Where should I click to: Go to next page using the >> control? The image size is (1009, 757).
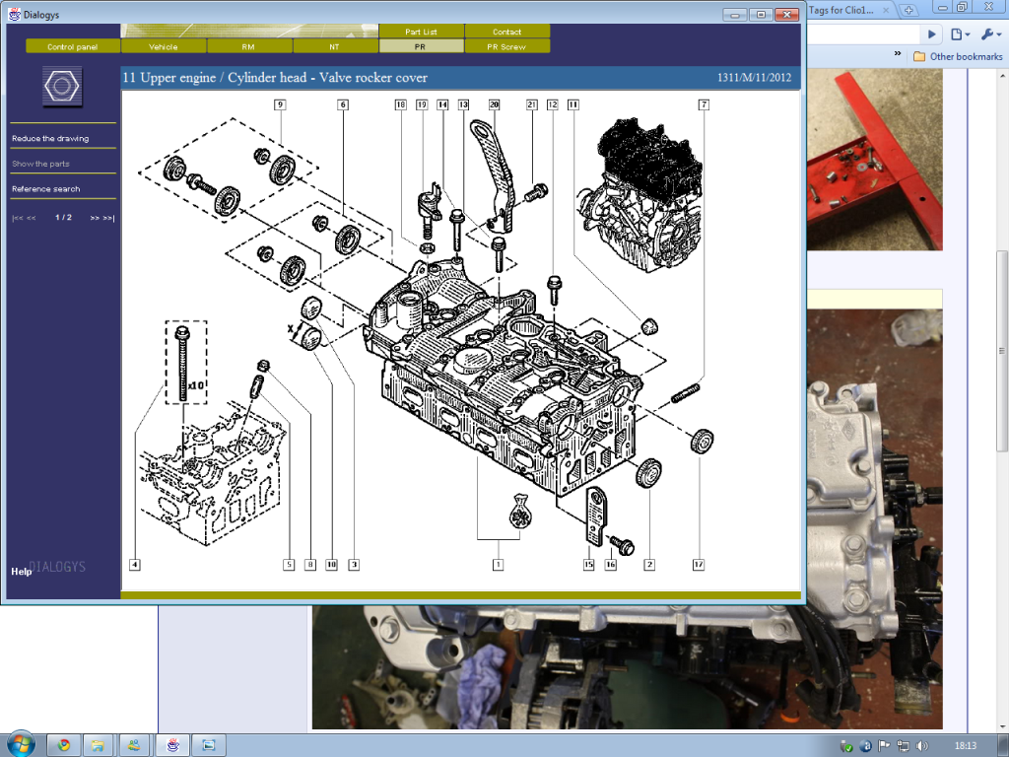(x=95, y=217)
